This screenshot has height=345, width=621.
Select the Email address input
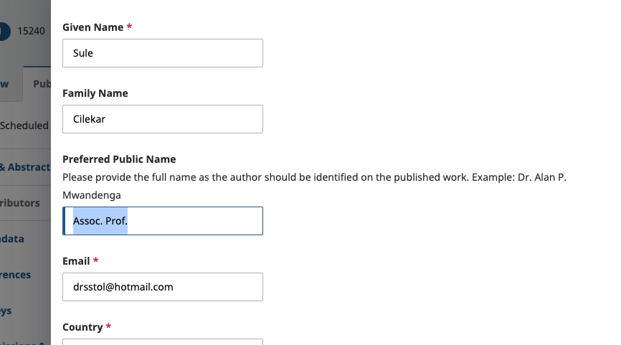point(162,287)
